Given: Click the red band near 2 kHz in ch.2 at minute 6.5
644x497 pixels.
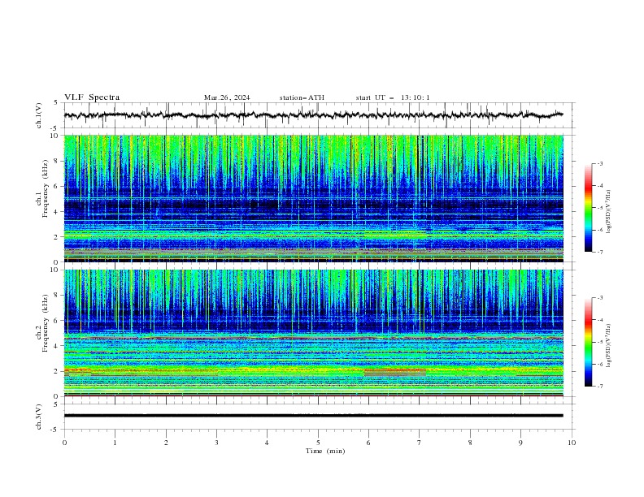Looking at the screenshot, I should tap(394, 371).
